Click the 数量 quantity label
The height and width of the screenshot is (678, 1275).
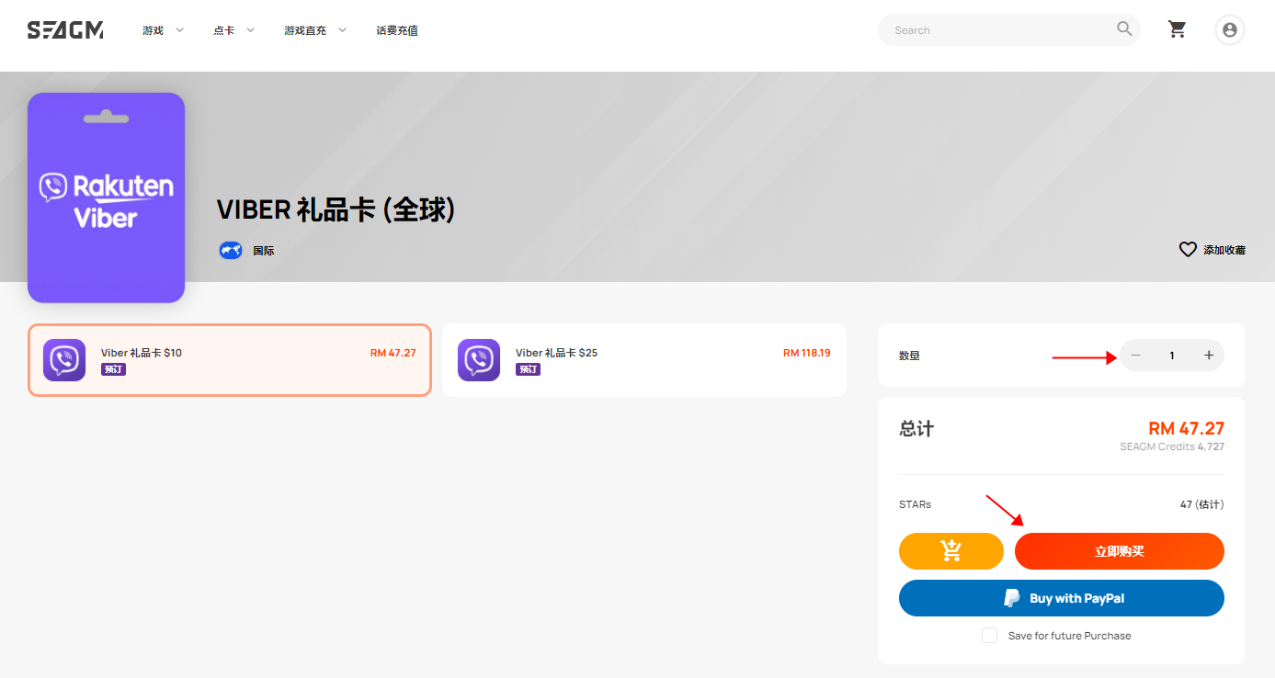pos(909,356)
